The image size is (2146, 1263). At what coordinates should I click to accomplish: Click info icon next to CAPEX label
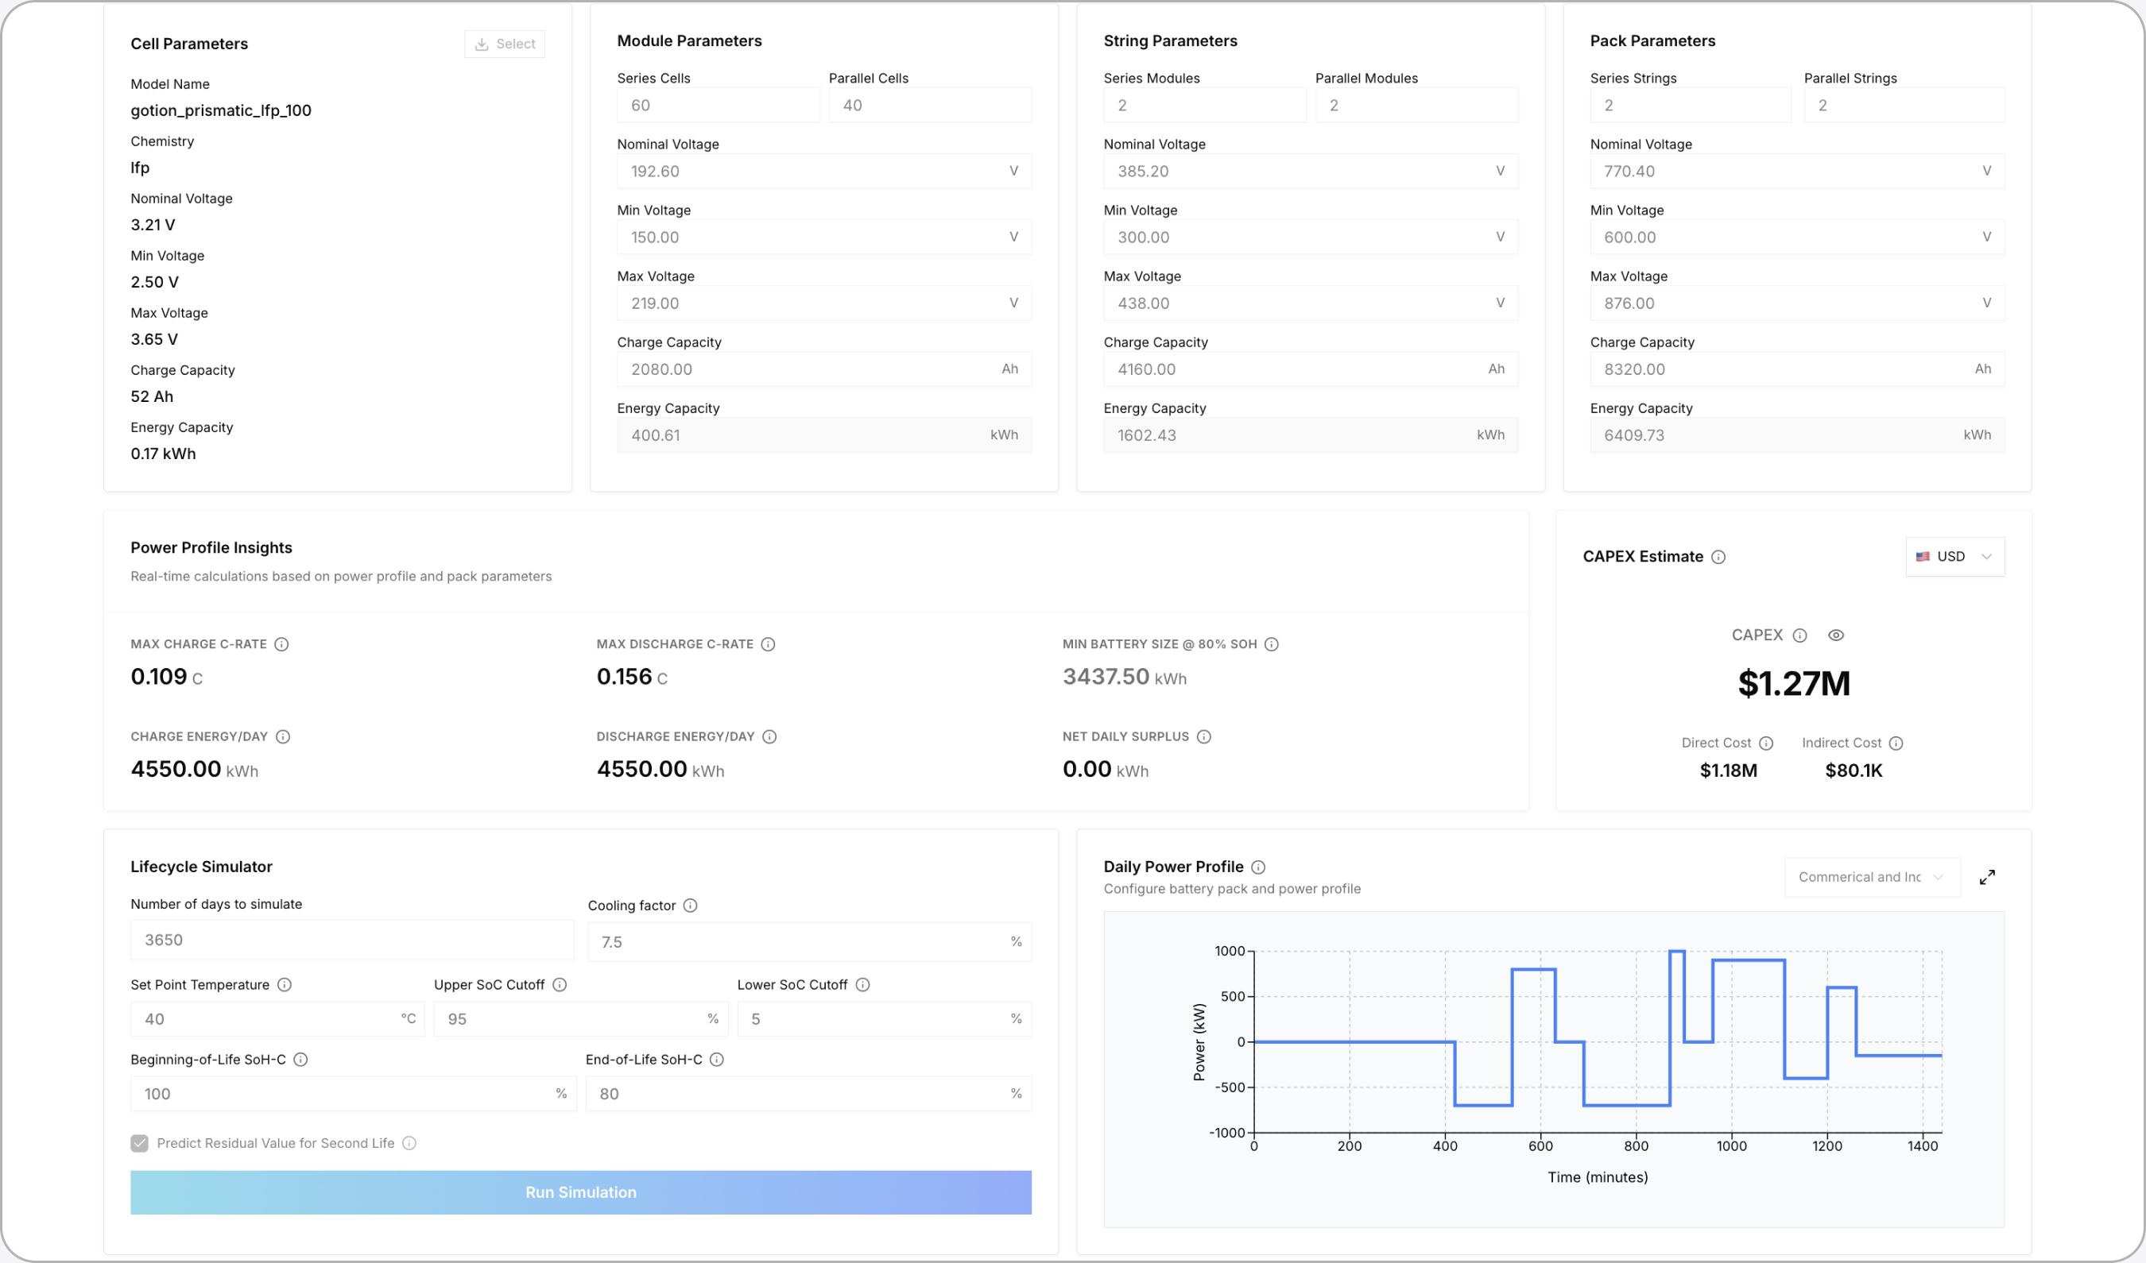pos(1799,635)
